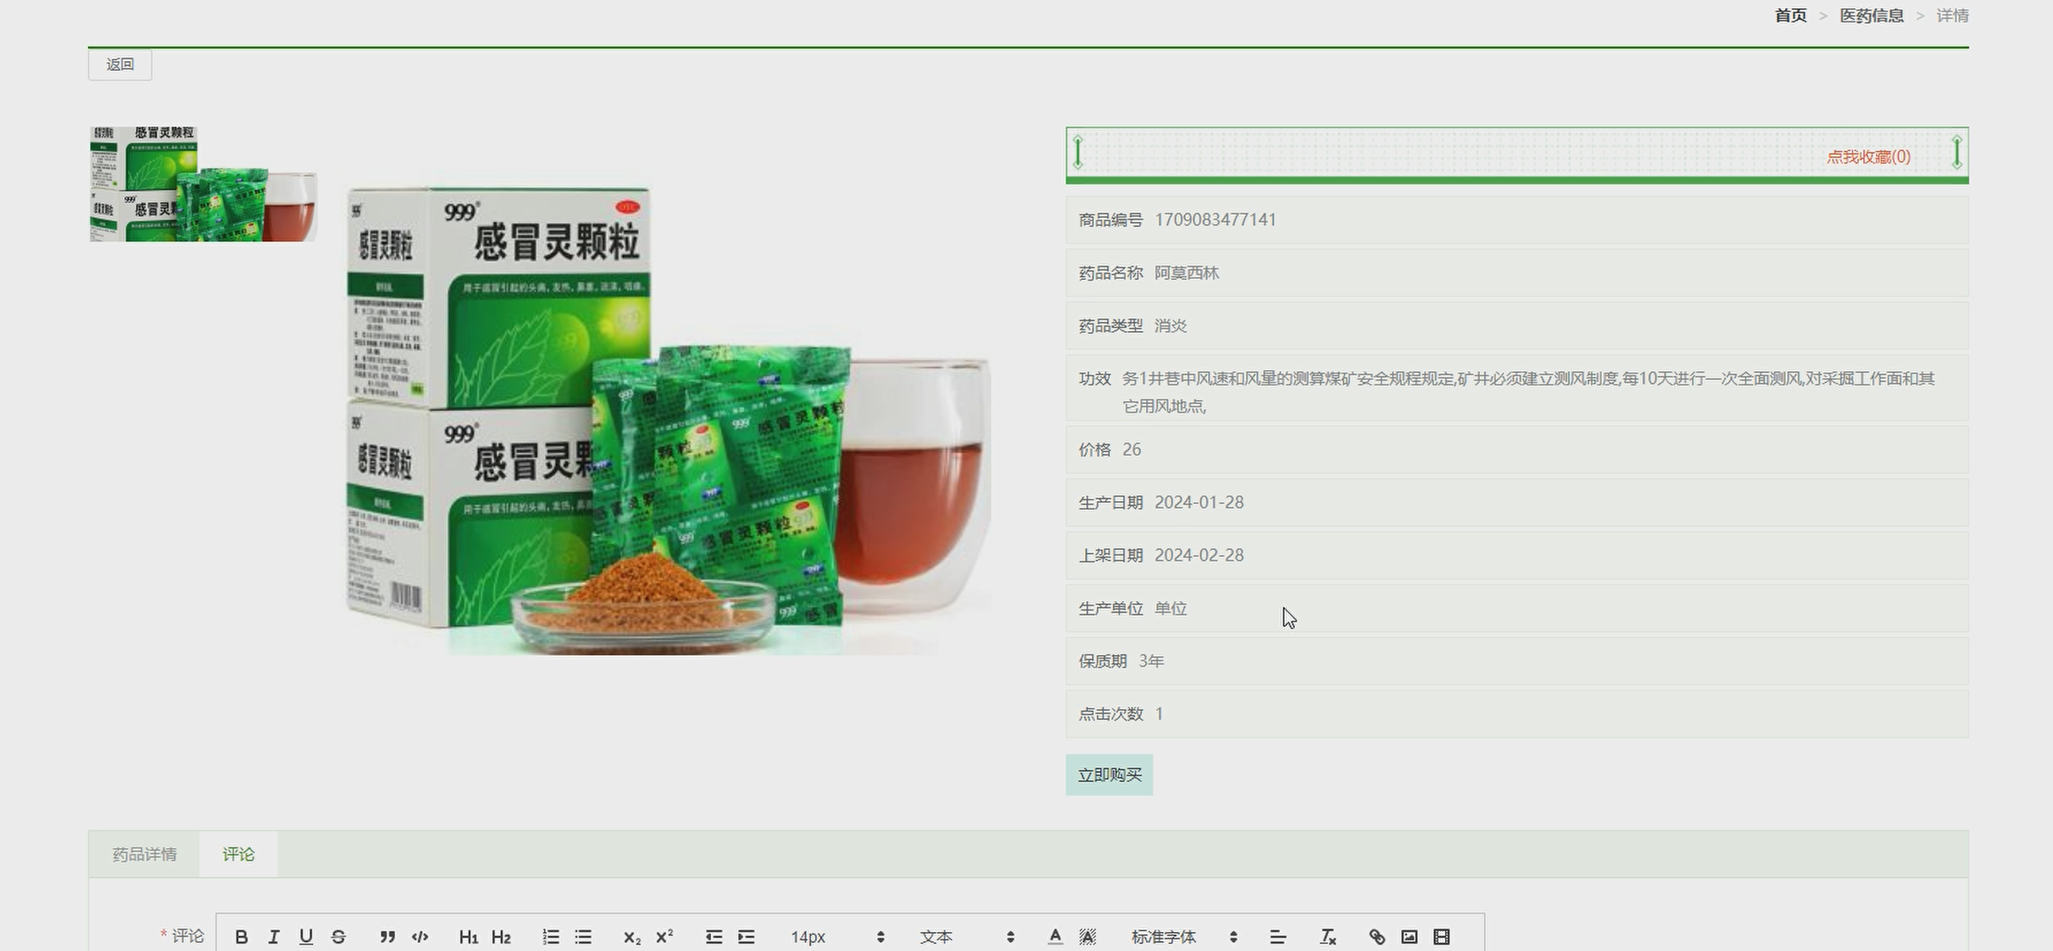The width and height of the screenshot is (2053, 951).
Task: Open the text background color picker
Action: coord(1088,937)
